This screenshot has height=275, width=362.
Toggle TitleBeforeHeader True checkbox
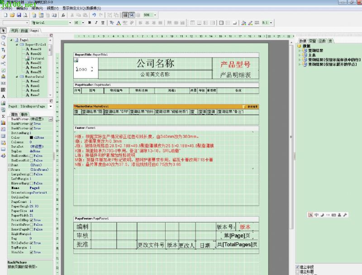click(x=31, y=243)
